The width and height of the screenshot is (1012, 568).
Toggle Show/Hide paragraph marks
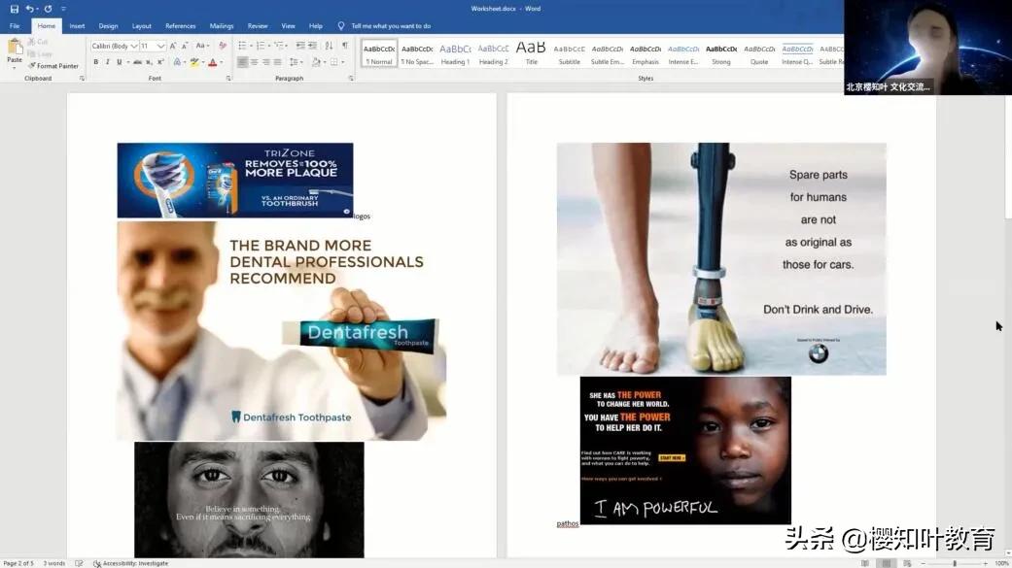pos(345,45)
